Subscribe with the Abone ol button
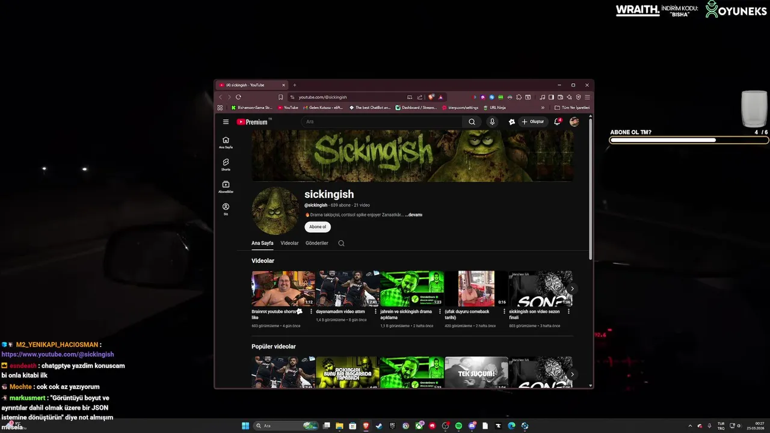This screenshot has width=770, height=433. (x=318, y=227)
